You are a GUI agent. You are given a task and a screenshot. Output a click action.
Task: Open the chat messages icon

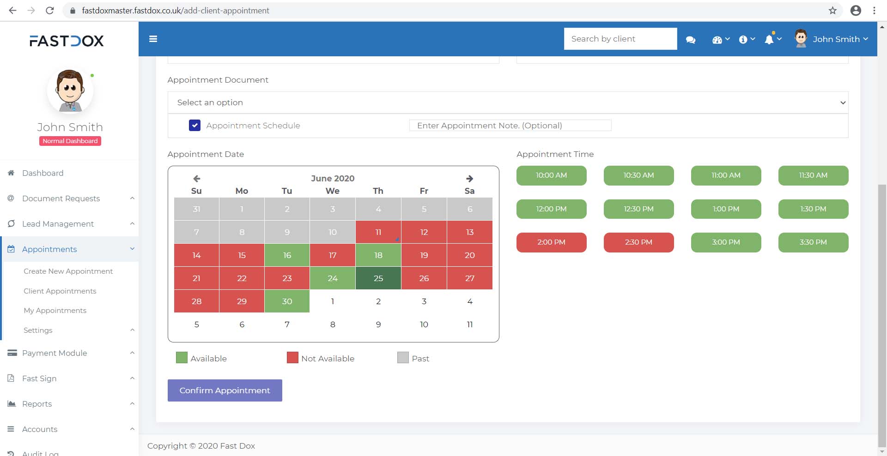(691, 40)
